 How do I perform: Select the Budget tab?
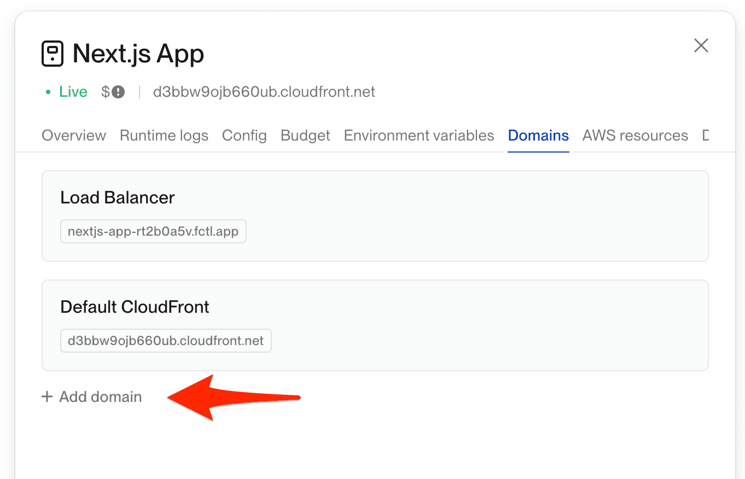pyautogui.click(x=305, y=136)
